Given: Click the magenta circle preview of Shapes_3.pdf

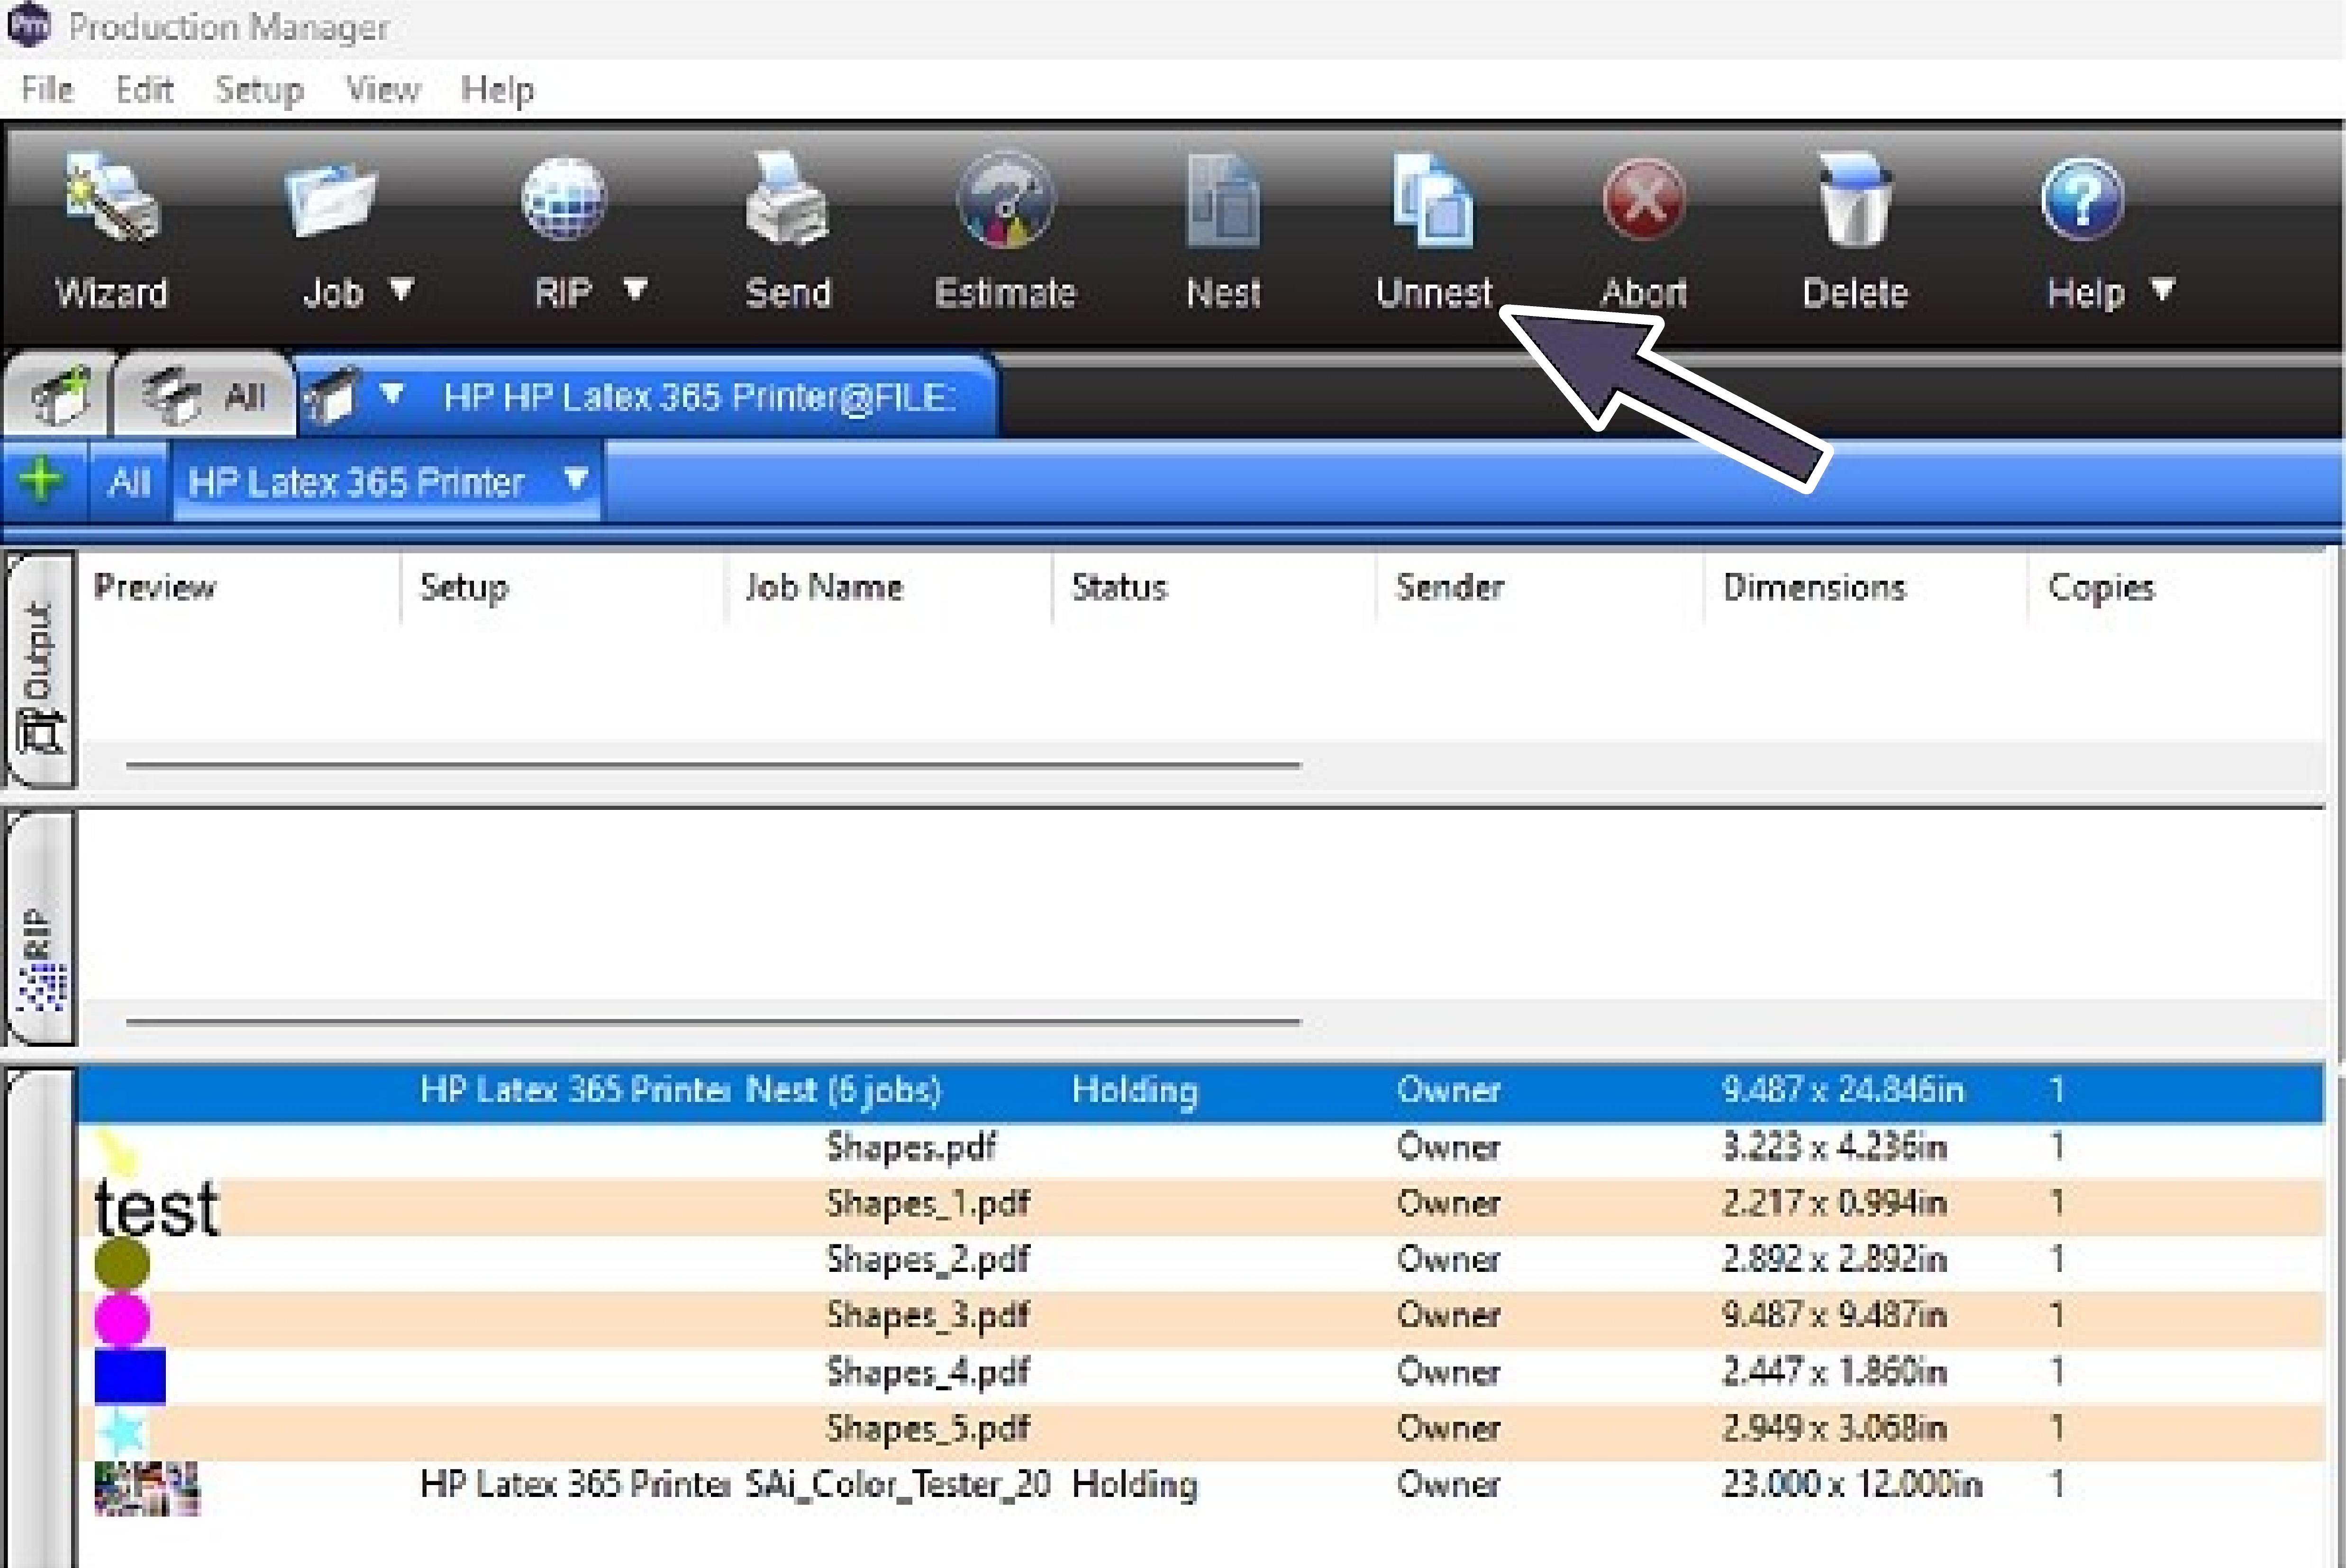Looking at the screenshot, I should pyautogui.click(x=122, y=1319).
